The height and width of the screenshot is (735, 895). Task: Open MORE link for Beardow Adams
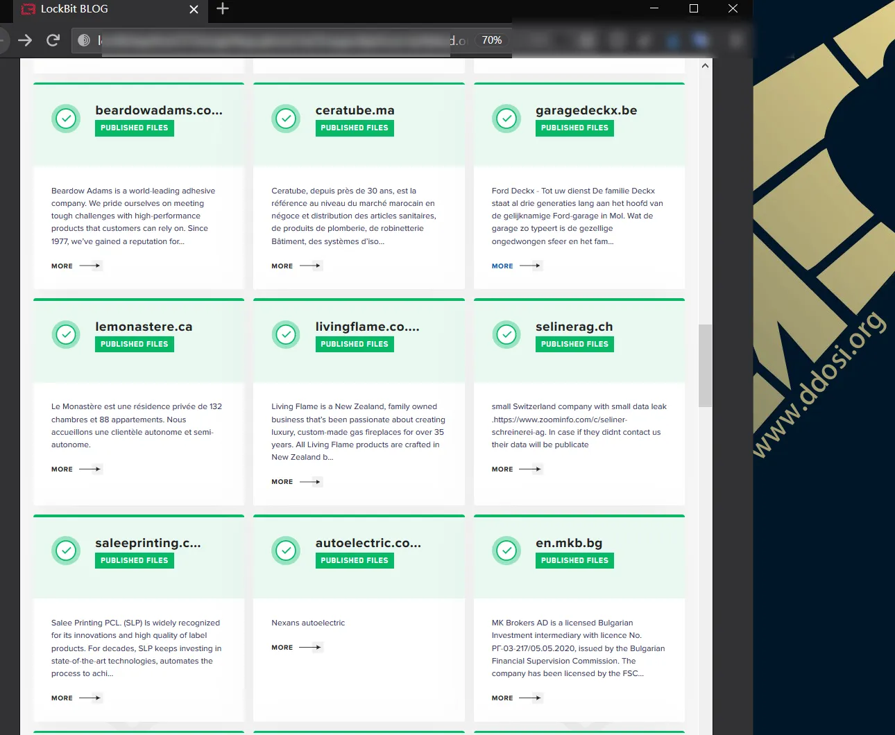coord(76,266)
